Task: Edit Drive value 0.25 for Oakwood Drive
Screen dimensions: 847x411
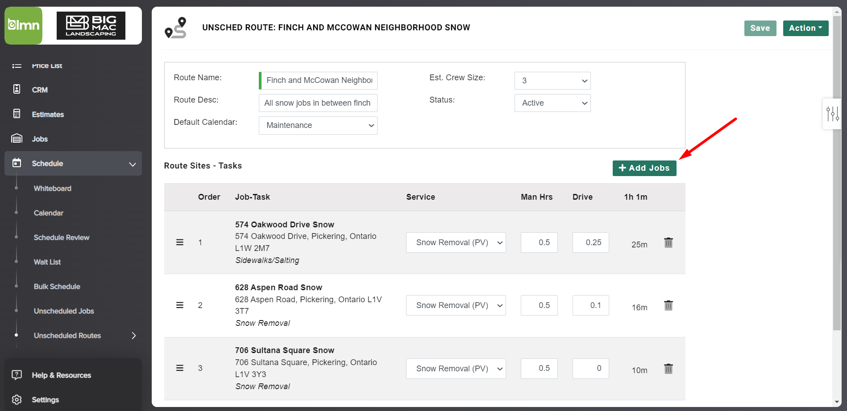Action: pyautogui.click(x=591, y=242)
